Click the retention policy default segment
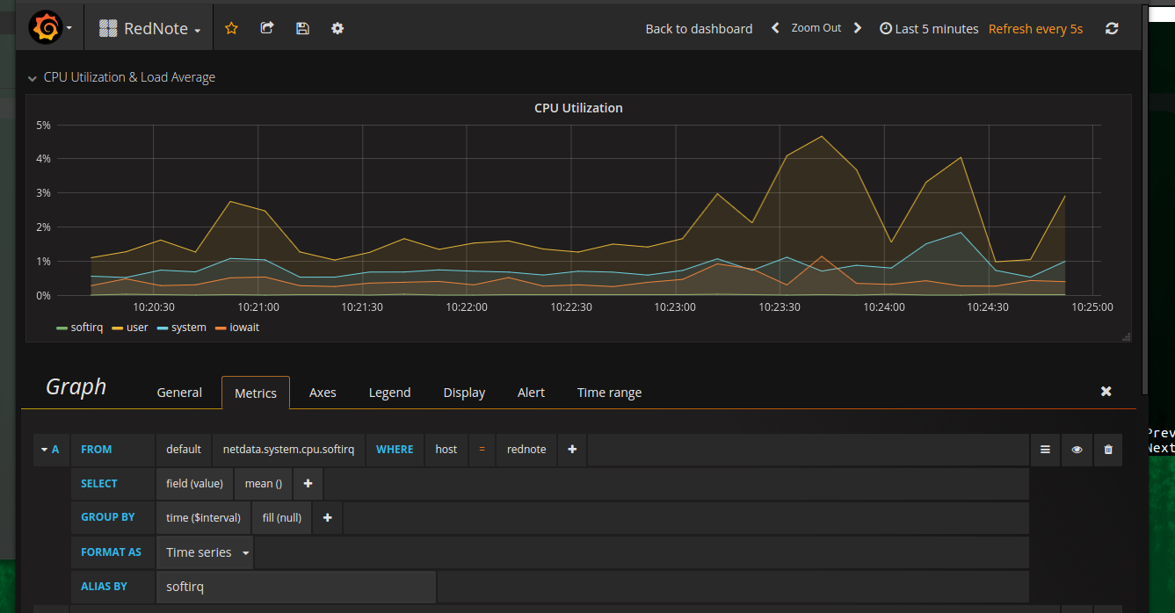The width and height of the screenshot is (1175, 613). point(184,449)
